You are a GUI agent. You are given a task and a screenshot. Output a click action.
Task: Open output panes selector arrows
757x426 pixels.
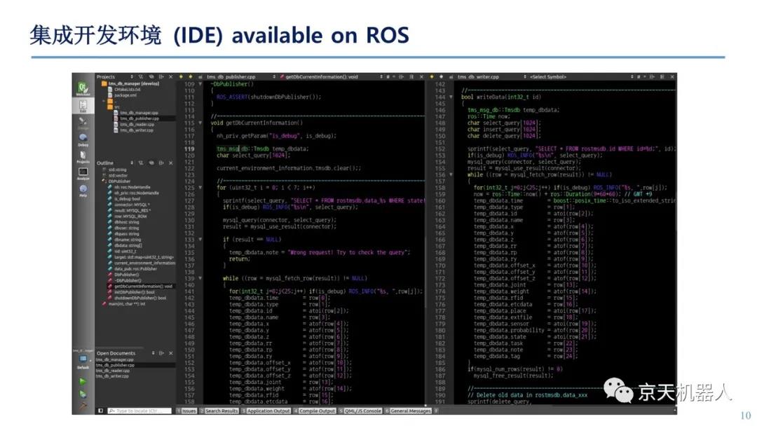[x=436, y=411]
